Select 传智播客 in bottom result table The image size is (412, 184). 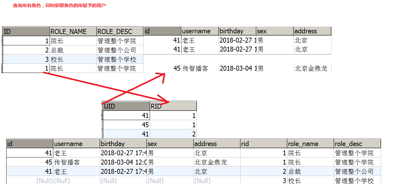(77, 162)
